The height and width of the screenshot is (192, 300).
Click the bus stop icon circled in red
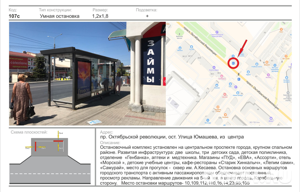pos(233,63)
